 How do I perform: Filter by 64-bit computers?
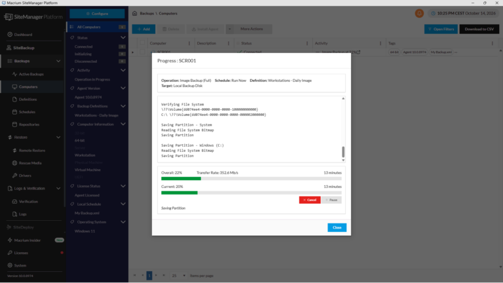coord(79,141)
